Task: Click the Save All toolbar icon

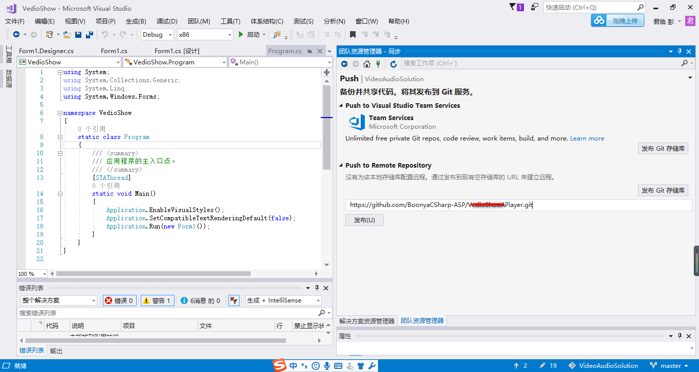Action: click(x=90, y=34)
